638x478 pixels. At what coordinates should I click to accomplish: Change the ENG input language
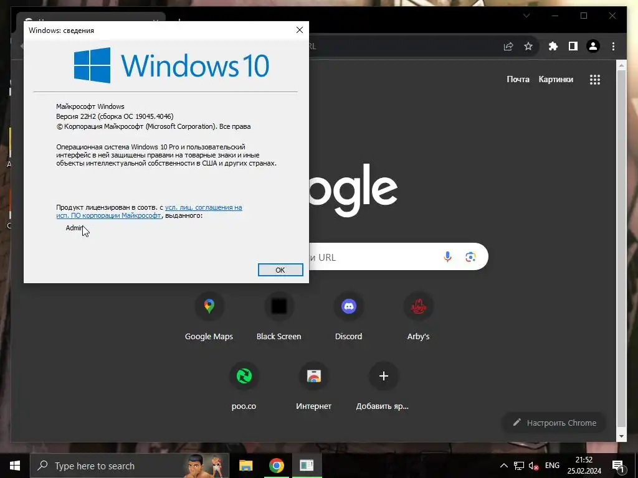(x=552, y=466)
